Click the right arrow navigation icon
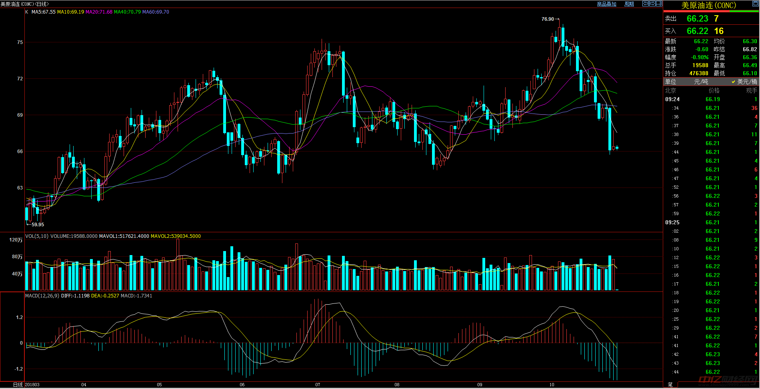The image size is (760, 389). (652, 4)
